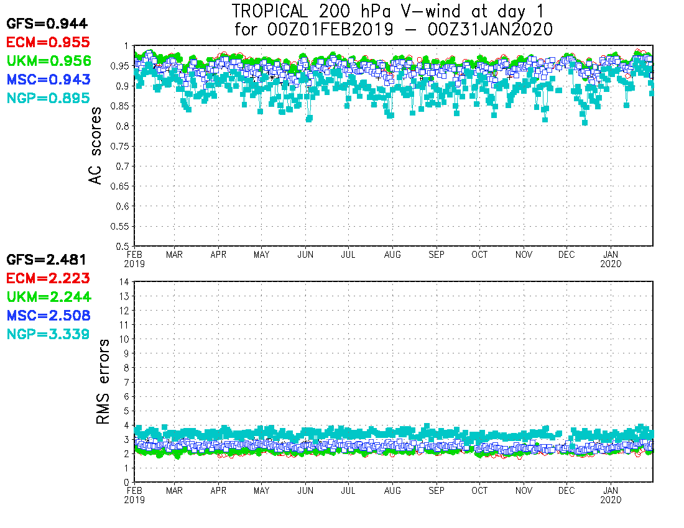Select the AC legend entry 'NGP=0.895'

point(48,98)
